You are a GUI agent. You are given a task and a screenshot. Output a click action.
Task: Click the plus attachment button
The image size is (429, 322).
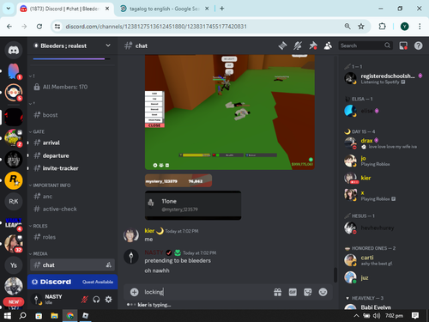coord(134,292)
